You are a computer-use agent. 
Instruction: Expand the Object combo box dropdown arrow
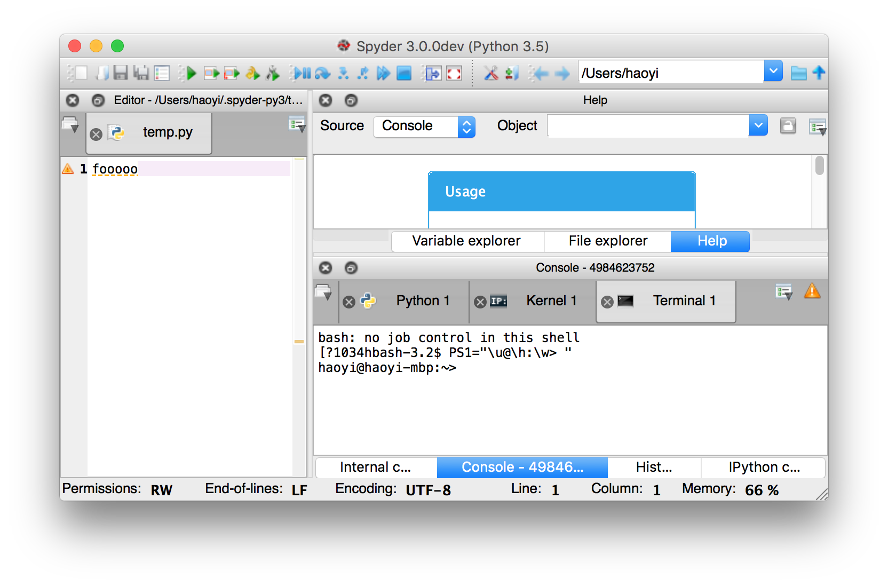click(758, 126)
